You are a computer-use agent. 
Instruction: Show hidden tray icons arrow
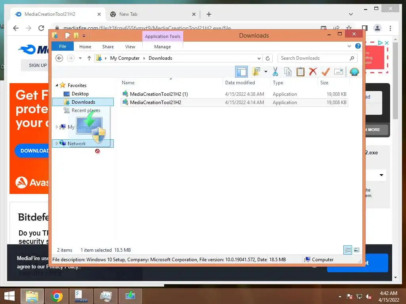point(340,296)
